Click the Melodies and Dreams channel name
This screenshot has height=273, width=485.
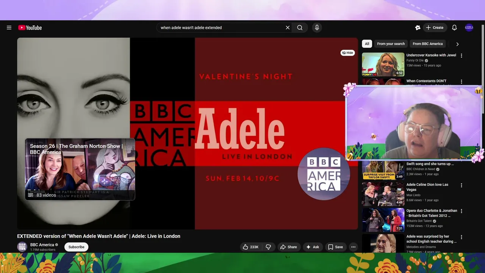421,247
